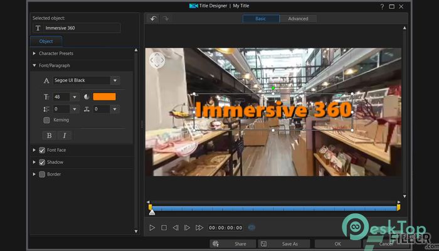439x251 pixels.
Task: Switch to the Advanced tab
Action: (x=298, y=19)
